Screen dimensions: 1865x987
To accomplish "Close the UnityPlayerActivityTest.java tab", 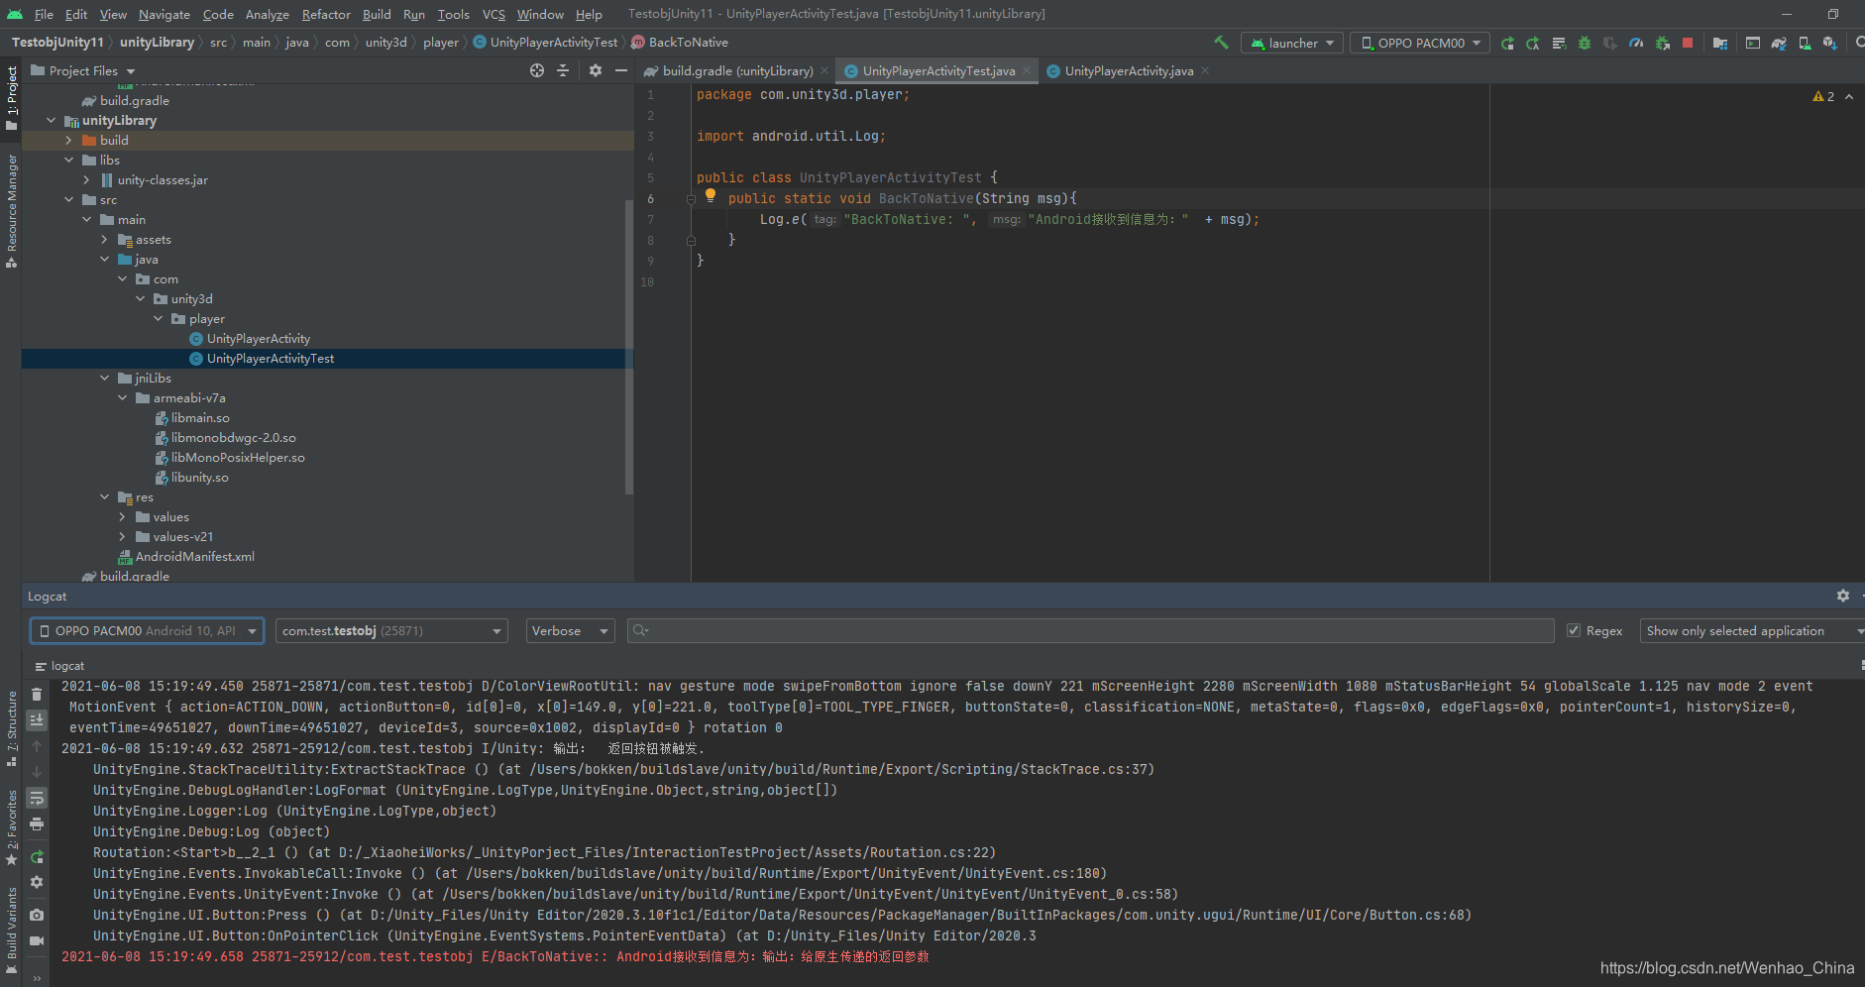I will click(x=1027, y=70).
